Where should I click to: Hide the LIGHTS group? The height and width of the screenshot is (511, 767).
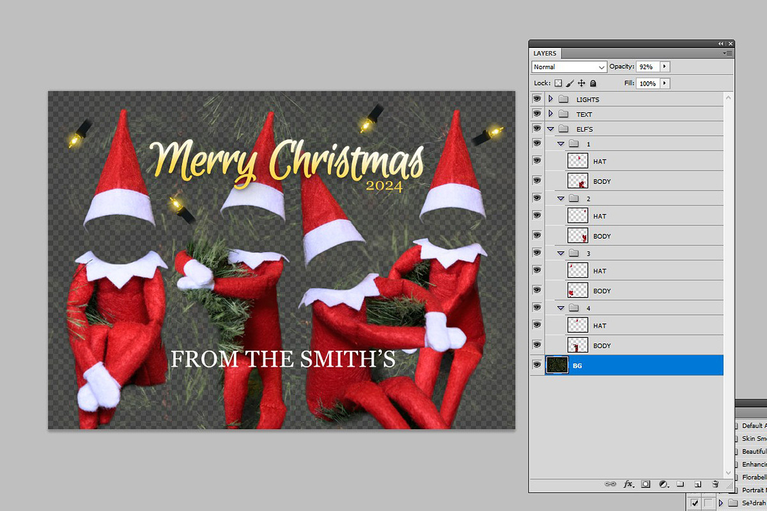coord(537,100)
